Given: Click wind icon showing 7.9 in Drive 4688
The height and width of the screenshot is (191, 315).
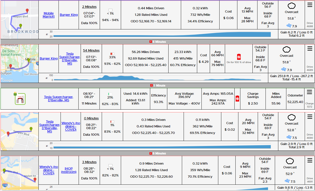Looking at the screenshot, I should pos(289,26).
